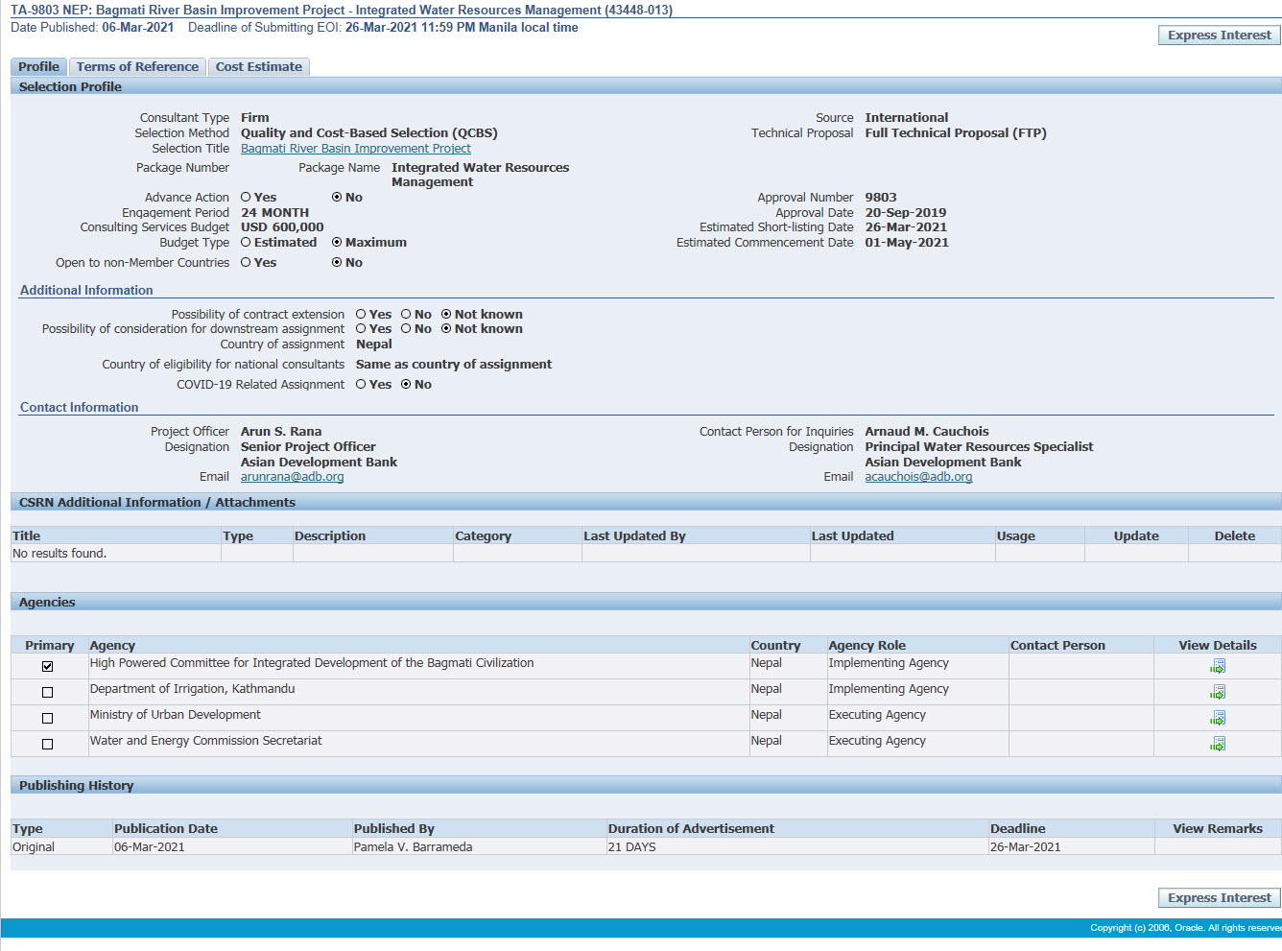1282x951 pixels.
Task: Mark Water and Energy Commission as primary
Action: [x=47, y=744]
